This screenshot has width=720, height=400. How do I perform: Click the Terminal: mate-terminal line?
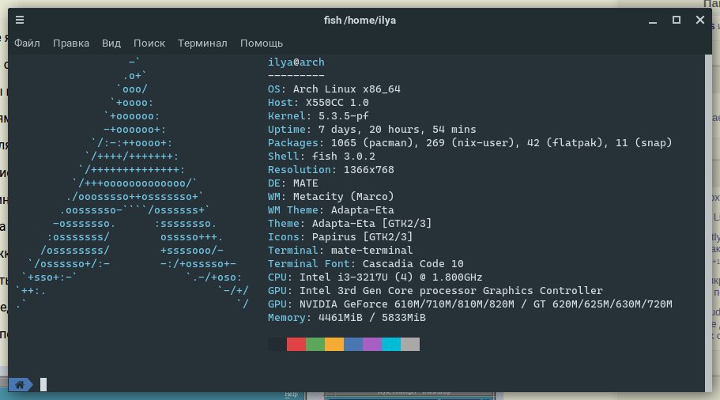(x=341, y=251)
